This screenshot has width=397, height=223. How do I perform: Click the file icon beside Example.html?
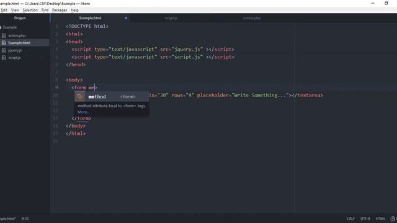point(4,43)
